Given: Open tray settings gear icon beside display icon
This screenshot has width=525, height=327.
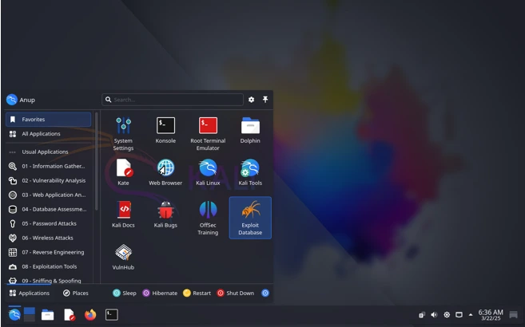Looking at the screenshot, I should [x=447, y=315].
